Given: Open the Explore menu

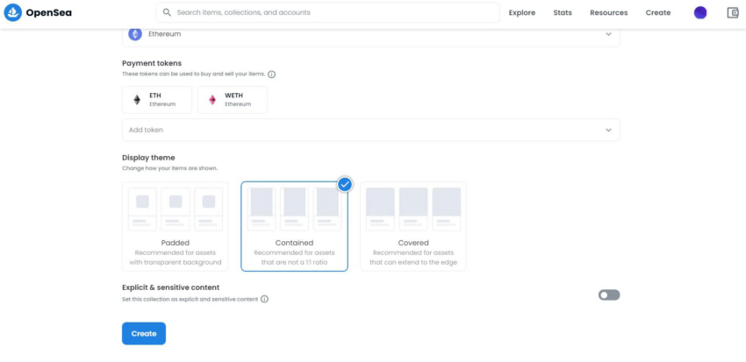Looking at the screenshot, I should 522,13.
